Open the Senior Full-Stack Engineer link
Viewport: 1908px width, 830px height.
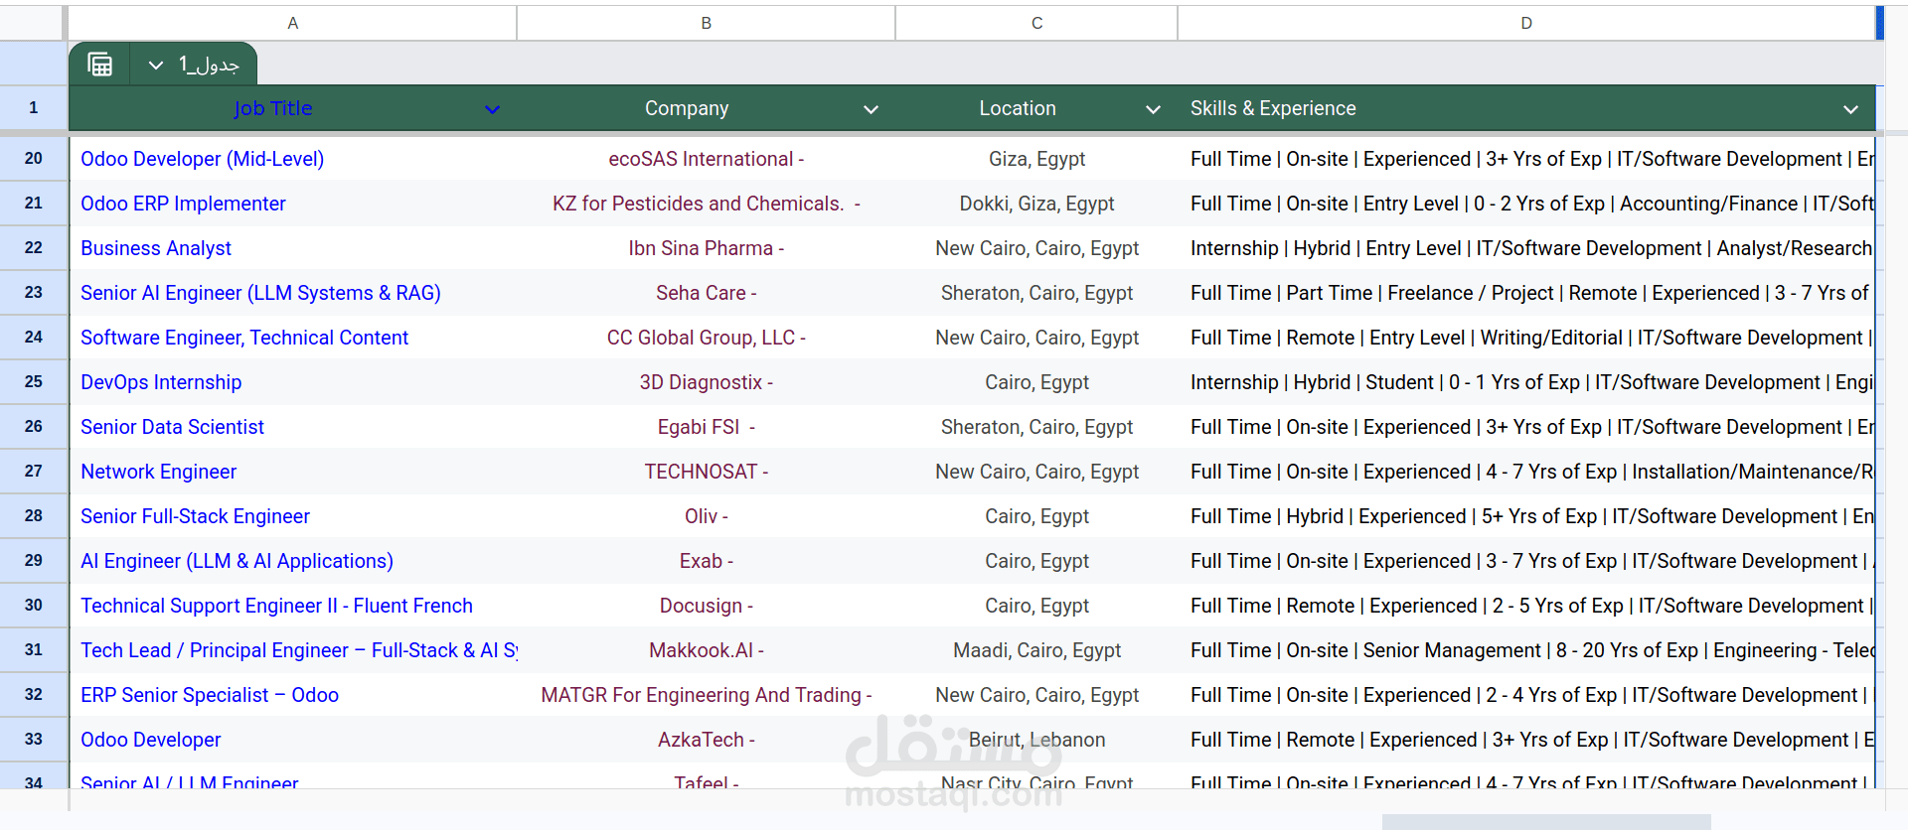[x=195, y=516]
